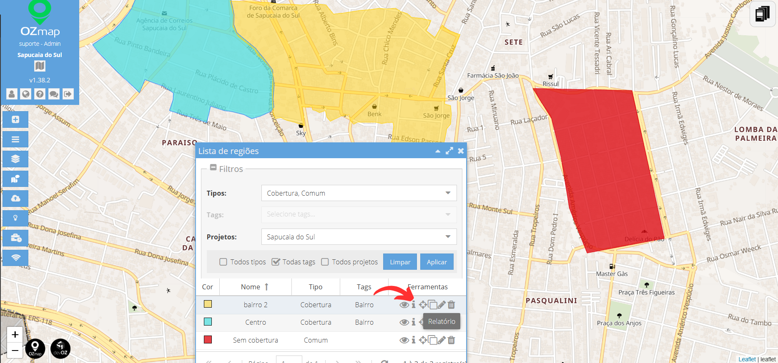The image size is (778, 363).
Task: Open the Tags selection dropdown
Action: point(359,214)
